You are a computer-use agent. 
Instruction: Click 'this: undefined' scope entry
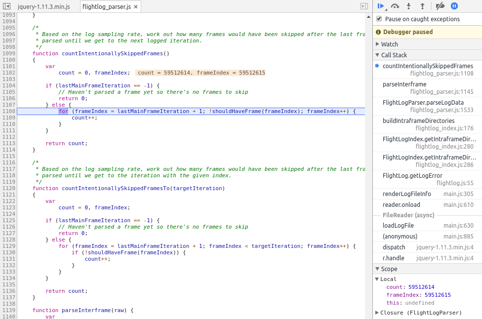click(410, 303)
